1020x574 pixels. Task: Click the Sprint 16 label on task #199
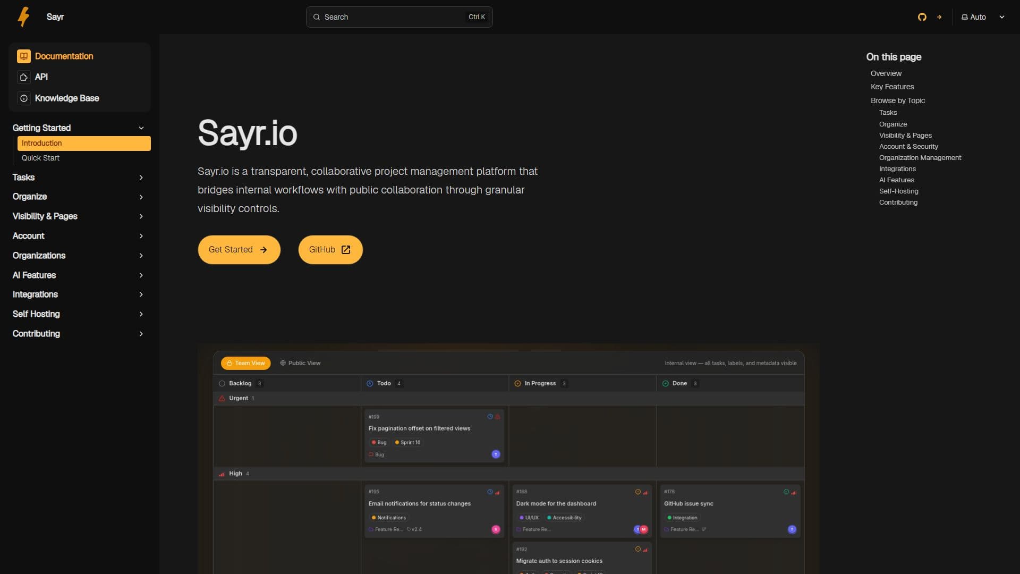pos(407,443)
